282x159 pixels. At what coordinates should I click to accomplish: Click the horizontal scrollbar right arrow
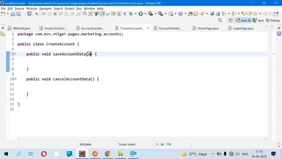pyautogui.click(x=265, y=139)
